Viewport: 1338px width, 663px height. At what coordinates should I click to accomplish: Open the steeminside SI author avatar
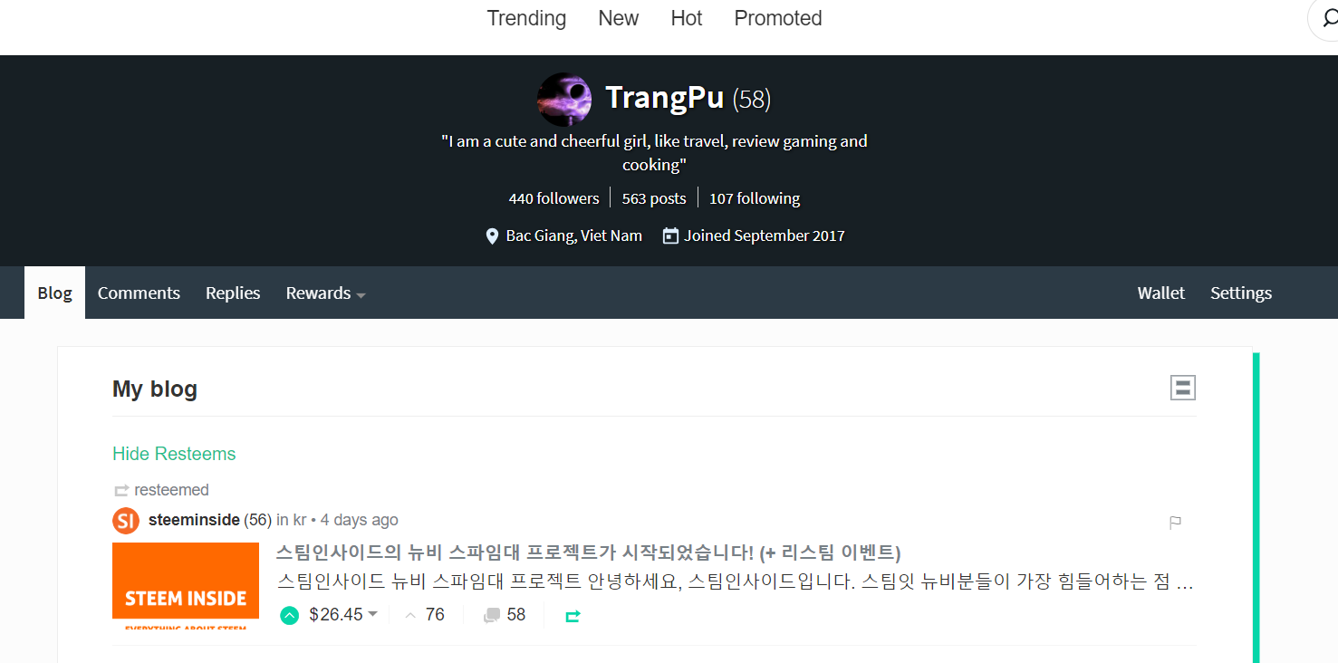pyautogui.click(x=126, y=520)
